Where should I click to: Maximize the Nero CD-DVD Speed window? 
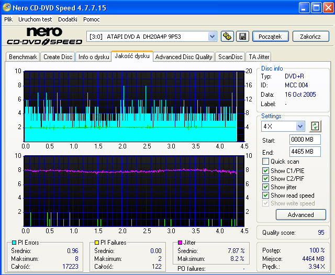[x=316, y=8]
